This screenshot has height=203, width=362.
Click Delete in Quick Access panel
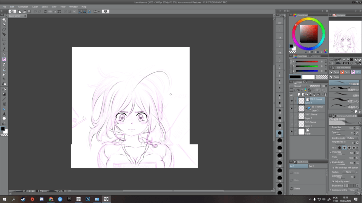pos(297,188)
